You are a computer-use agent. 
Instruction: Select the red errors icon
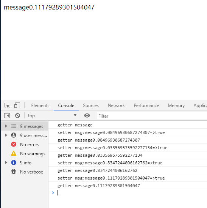[14, 144]
